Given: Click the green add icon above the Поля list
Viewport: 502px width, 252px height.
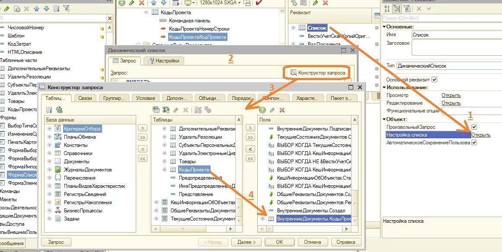Looking at the screenshot, I should tap(262, 110).
